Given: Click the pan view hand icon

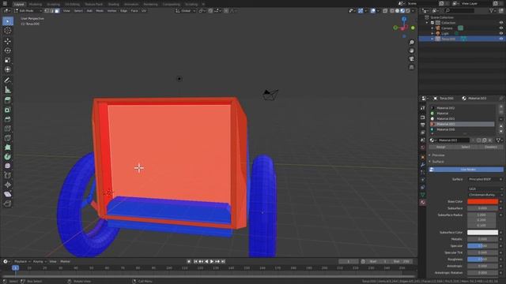Looking at the screenshot, I should [411, 50].
